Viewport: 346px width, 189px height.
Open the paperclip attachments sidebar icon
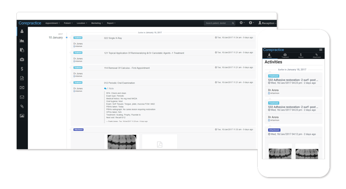click(x=22, y=106)
